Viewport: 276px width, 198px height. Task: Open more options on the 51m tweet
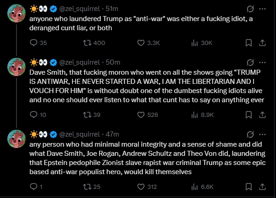click(262, 9)
